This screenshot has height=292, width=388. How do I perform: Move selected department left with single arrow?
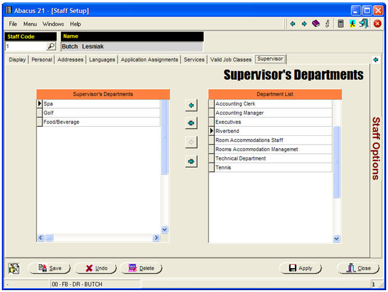coord(191,106)
